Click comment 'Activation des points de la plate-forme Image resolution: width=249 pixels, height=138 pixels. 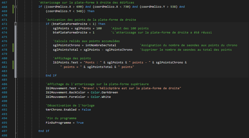click(x=91, y=20)
